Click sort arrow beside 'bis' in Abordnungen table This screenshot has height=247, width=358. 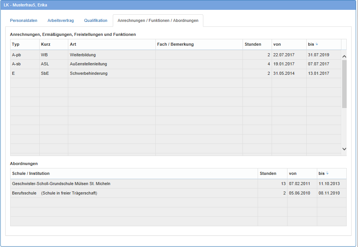[x=327, y=174]
